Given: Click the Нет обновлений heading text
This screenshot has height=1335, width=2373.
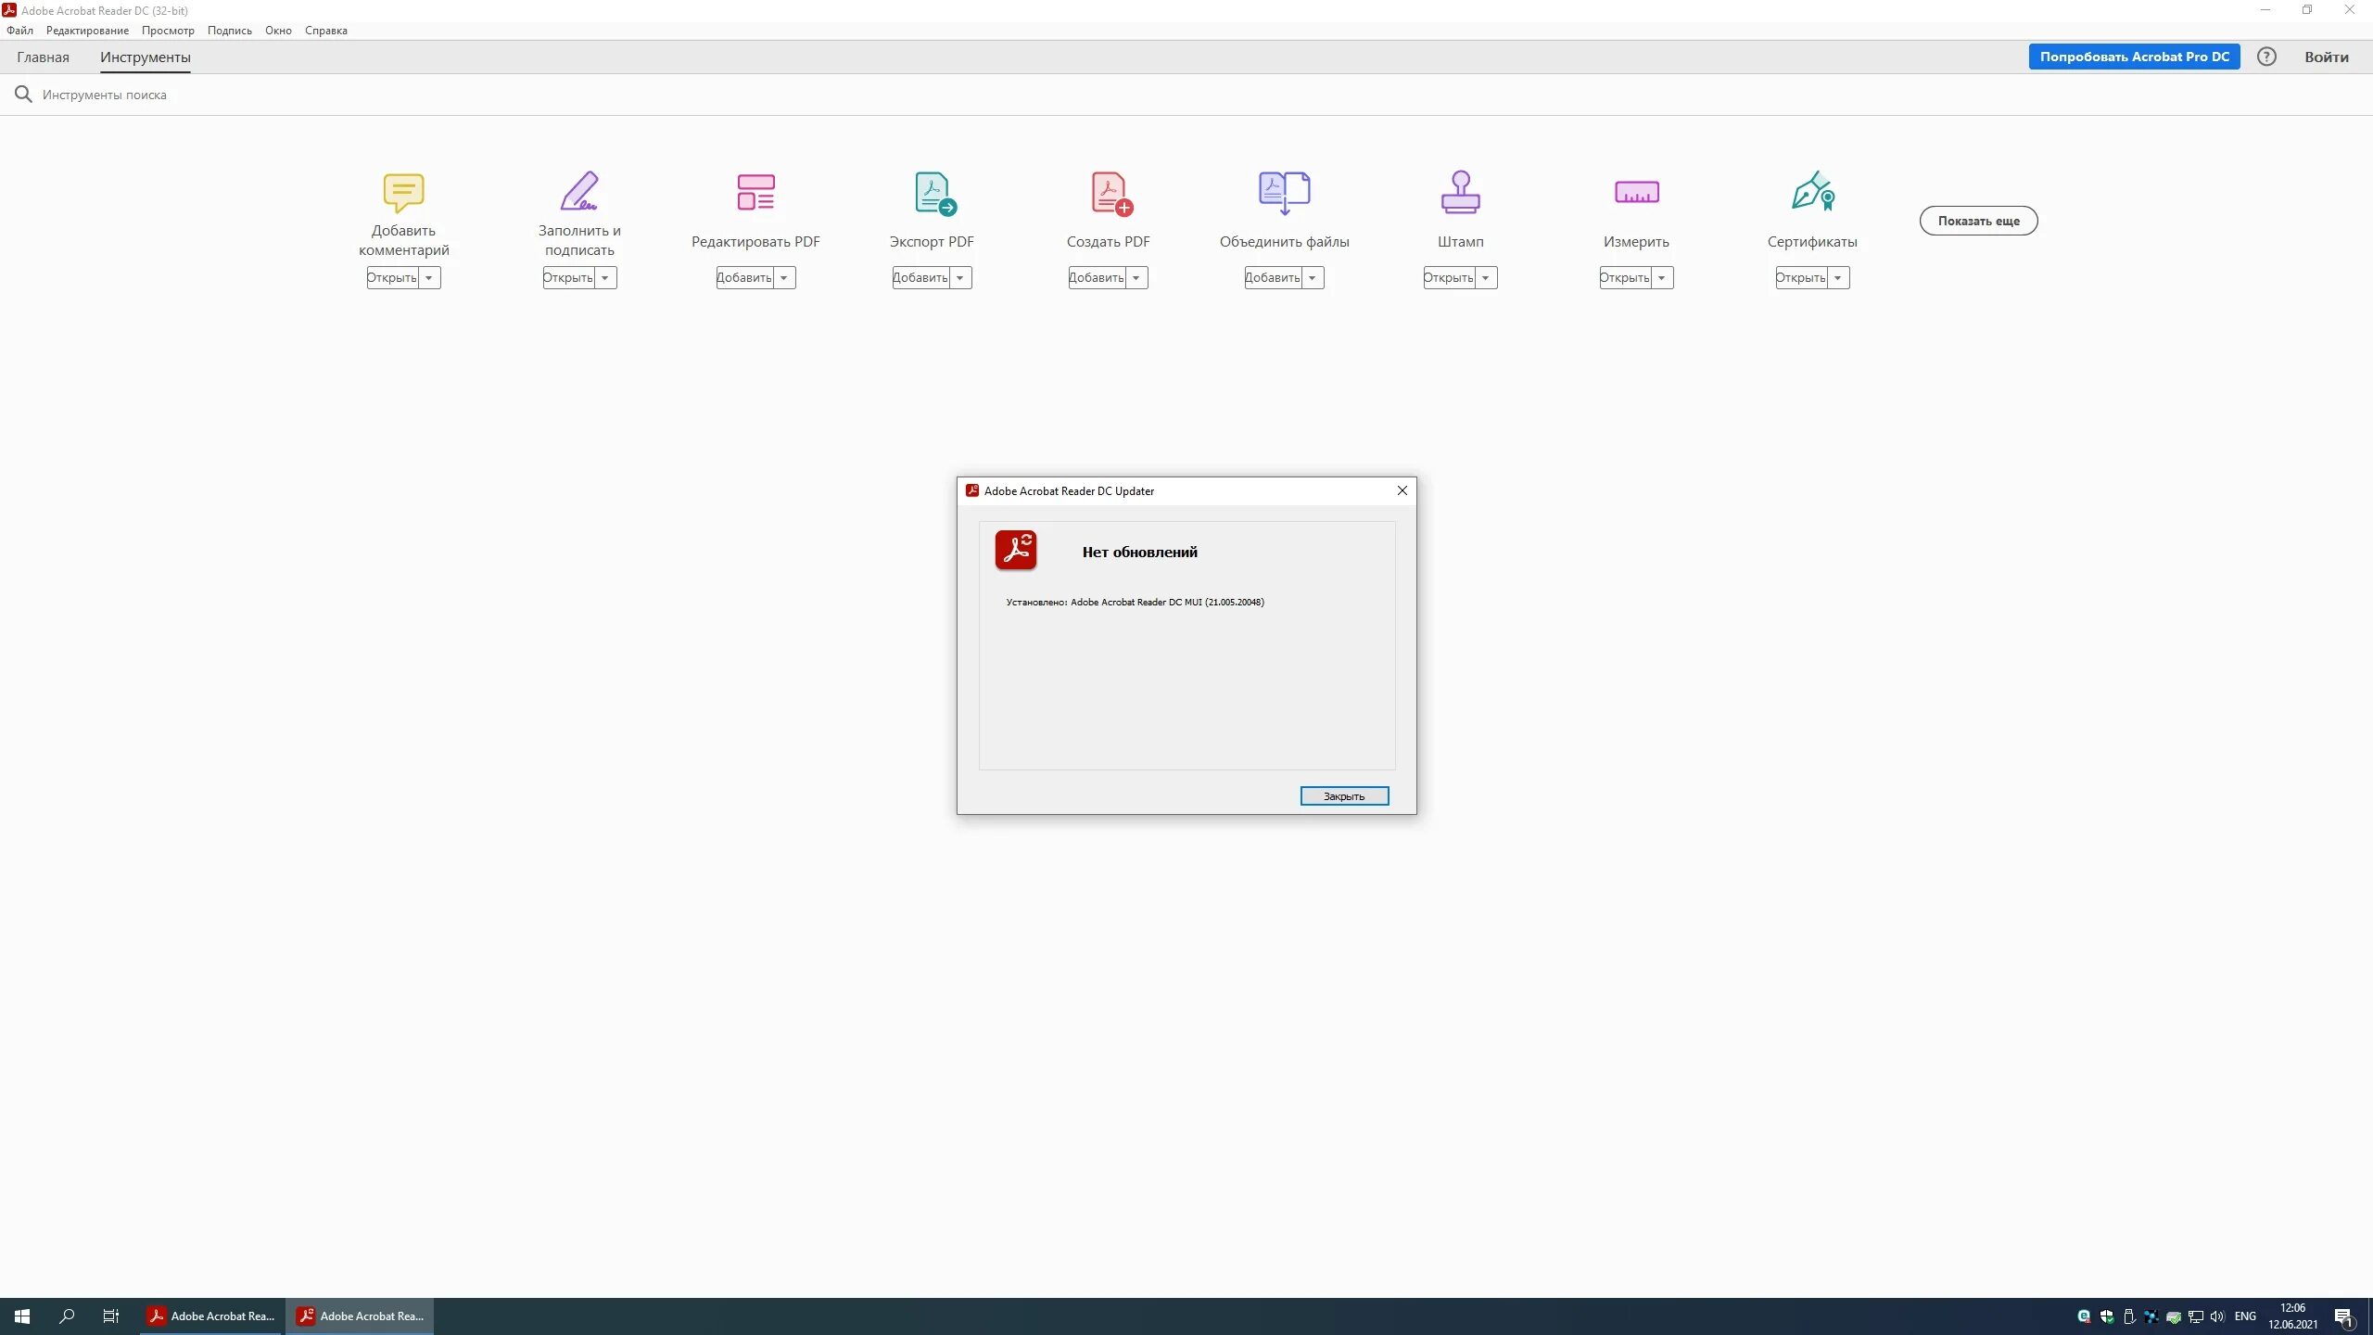Looking at the screenshot, I should 1139,553.
